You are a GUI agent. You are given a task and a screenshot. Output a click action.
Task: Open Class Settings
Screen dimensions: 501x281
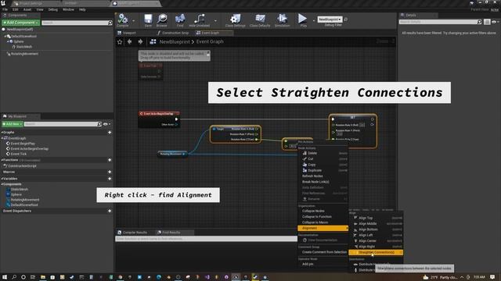point(235,20)
